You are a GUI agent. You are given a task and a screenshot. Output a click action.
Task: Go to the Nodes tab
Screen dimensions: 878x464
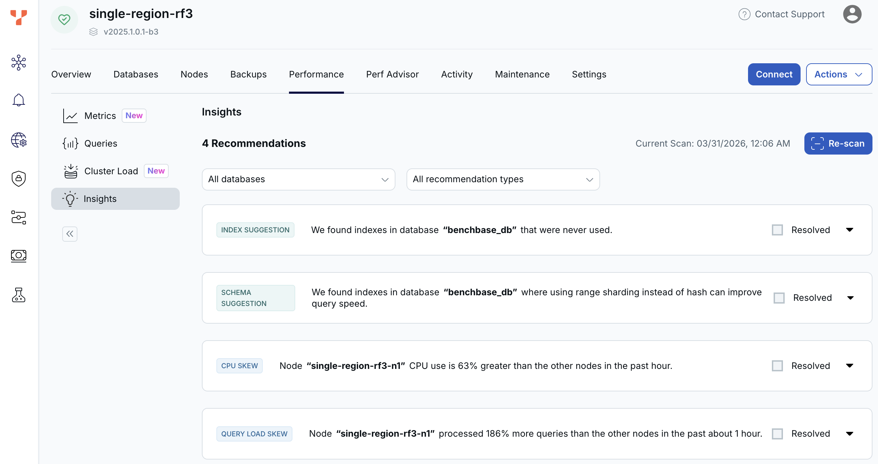[194, 74]
